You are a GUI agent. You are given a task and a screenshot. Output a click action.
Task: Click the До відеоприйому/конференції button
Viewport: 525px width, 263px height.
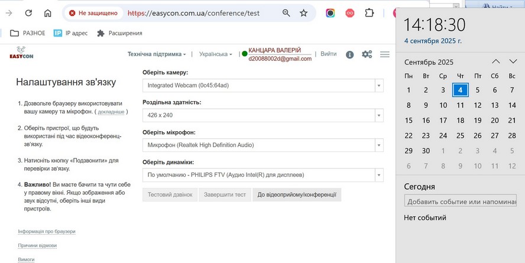[x=296, y=194]
